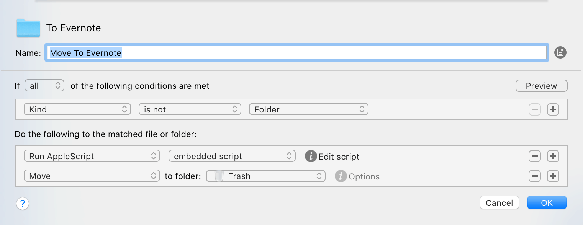The height and width of the screenshot is (225, 583).
Task: Add an action after the Move row
Action: click(553, 176)
